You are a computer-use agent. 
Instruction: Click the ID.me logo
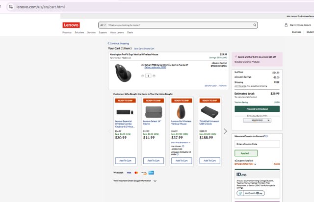(x=241, y=175)
